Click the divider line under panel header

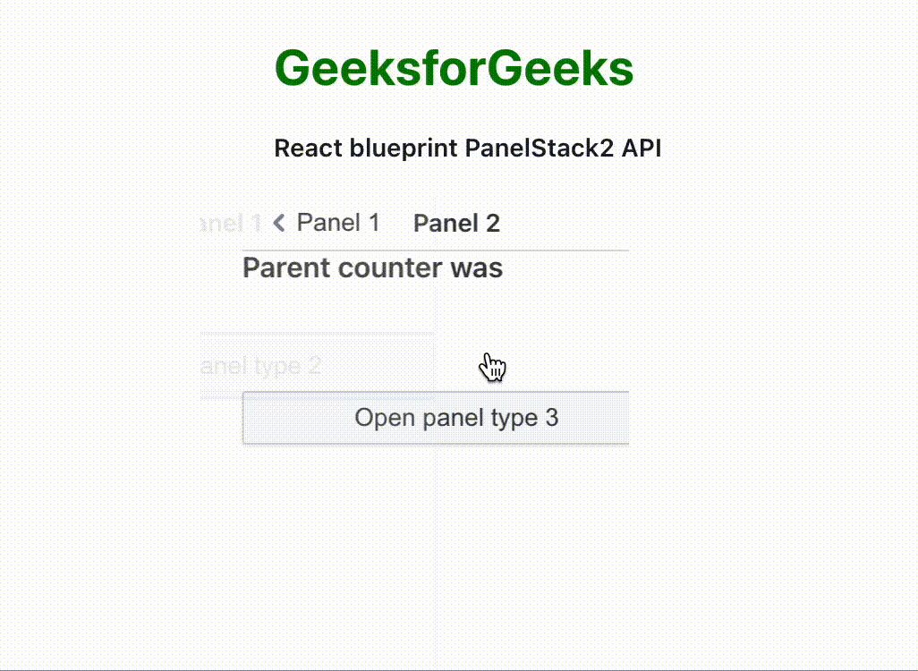click(x=435, y=251)
